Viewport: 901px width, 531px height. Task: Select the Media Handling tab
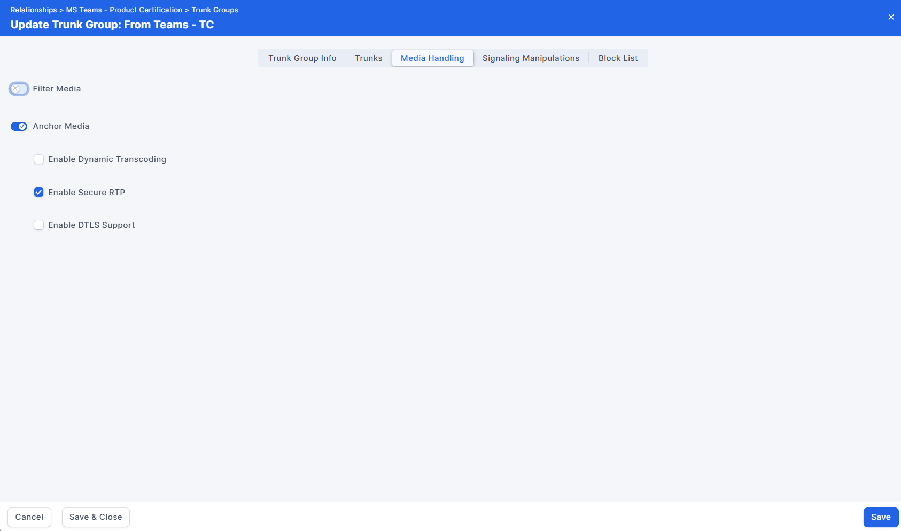tap(432, 58)
